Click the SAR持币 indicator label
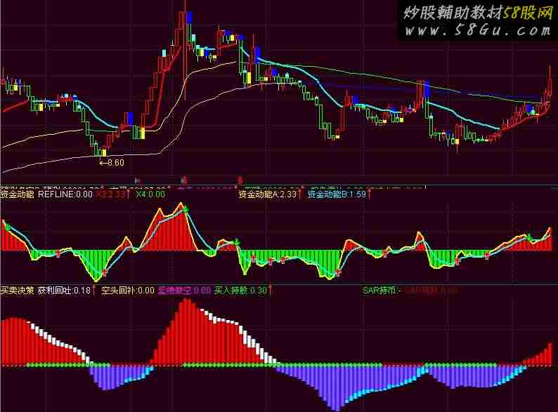This screenshot has height=412, width=558. [379, 291]
